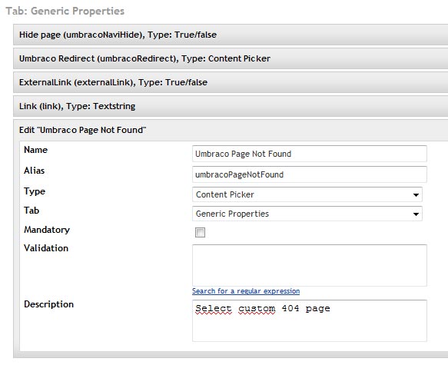The height and width of the screenshot is (365, 448).
Task: Expand the Umbraco Redirect property row
Action: click(x=231, y=58)
